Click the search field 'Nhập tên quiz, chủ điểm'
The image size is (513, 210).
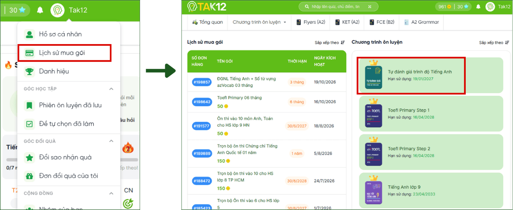[338, 7]
